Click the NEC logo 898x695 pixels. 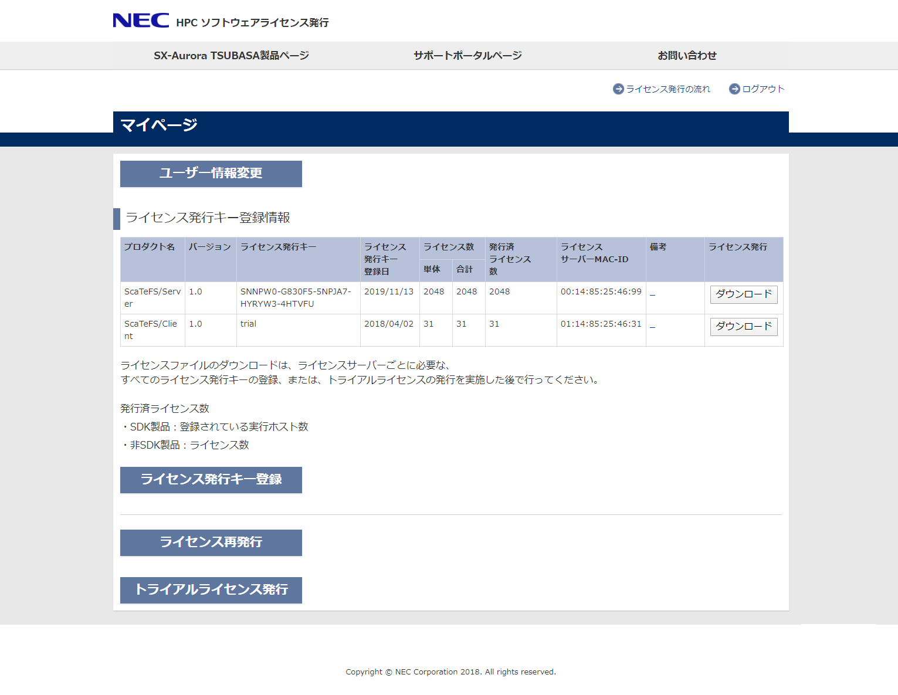point(141,21)
